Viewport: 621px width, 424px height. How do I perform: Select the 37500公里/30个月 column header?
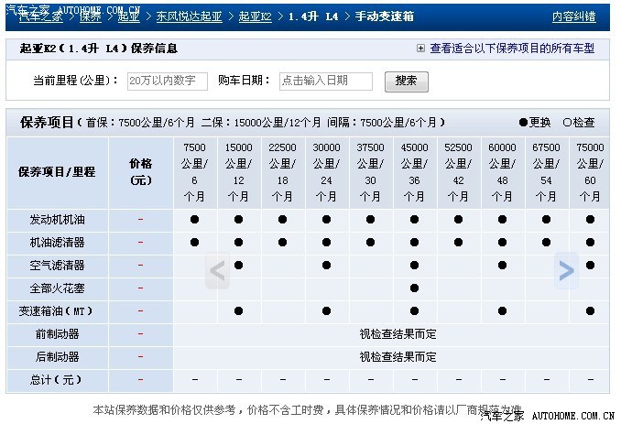click(x=371, y=172)
